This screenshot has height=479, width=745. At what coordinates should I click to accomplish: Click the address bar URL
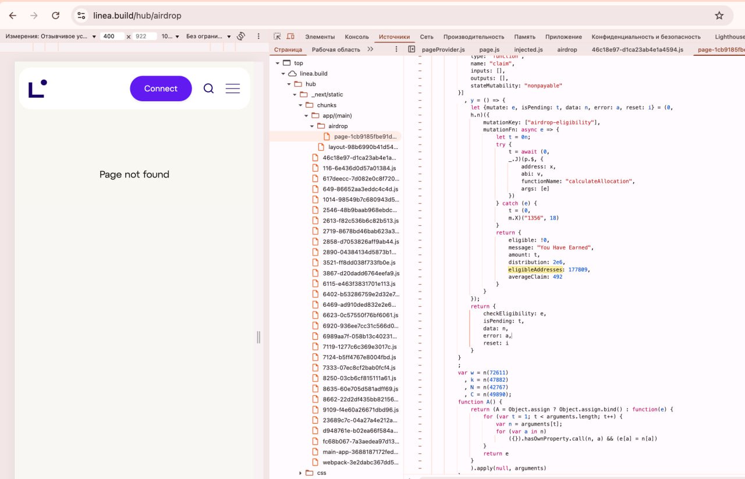(137, 16)
